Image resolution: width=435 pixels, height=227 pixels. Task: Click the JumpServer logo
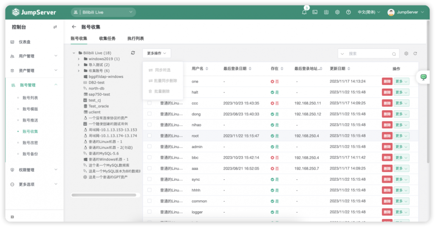[34, 12]
